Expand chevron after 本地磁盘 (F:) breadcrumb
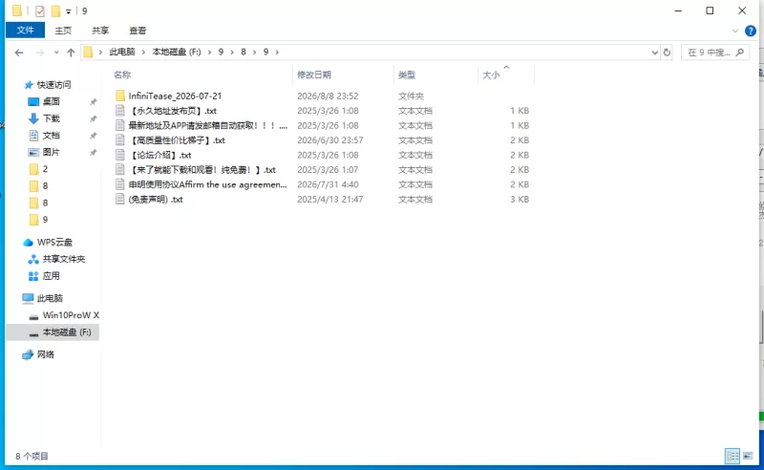Screen dimensions: 764x470 click(x=209, y=52)
